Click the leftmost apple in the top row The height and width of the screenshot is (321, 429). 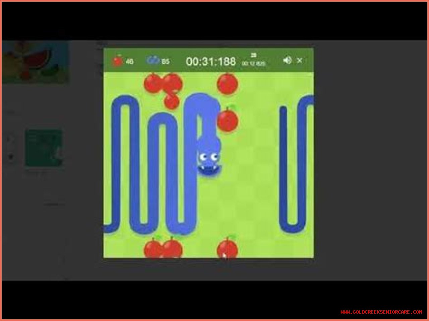click(153, 83)
